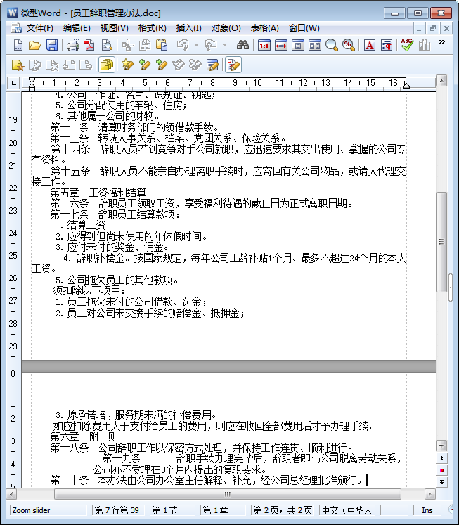Screen dimensions: 459x525
Task: Click vertical scrollbar down arrow
Action: tap(441, 446)
